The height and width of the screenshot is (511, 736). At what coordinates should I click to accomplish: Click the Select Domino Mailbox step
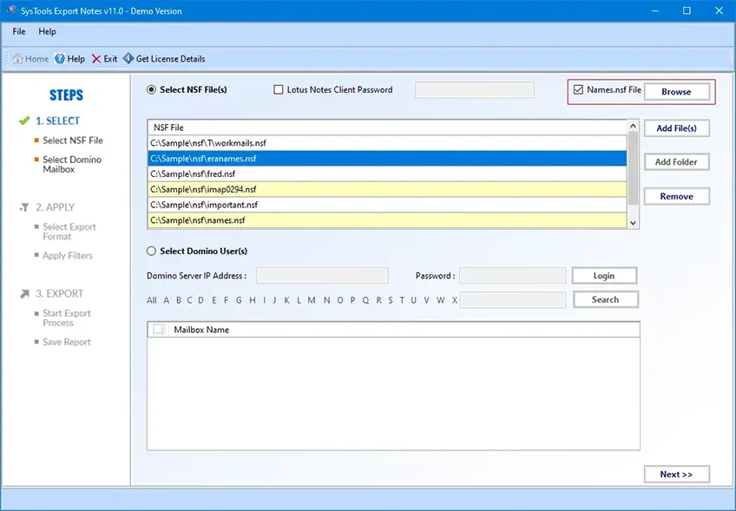[72, 164]
